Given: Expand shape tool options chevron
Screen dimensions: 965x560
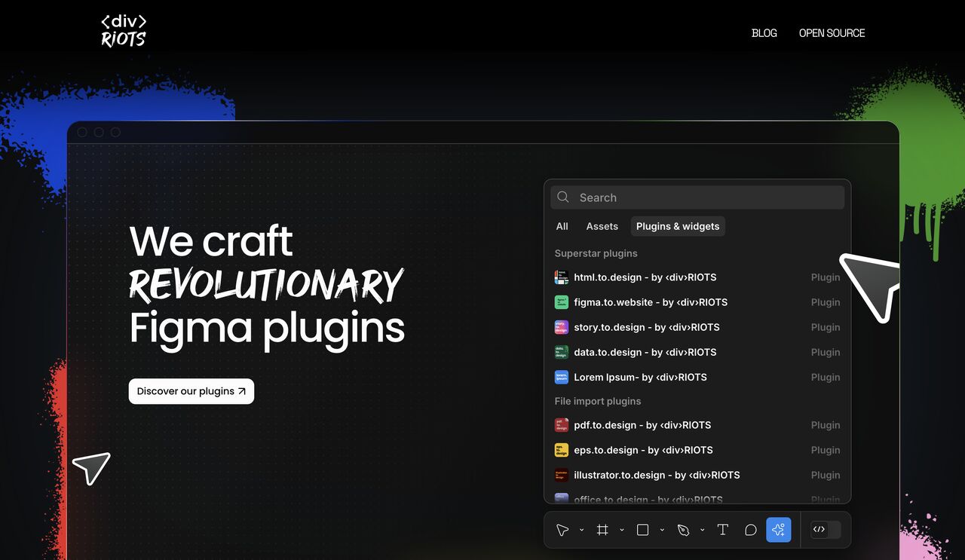Looking at the screenshot, I should [x=662, y=530].
